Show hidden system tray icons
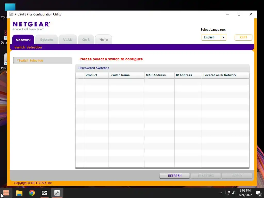 pyautogui.click(x=221, y=193)
